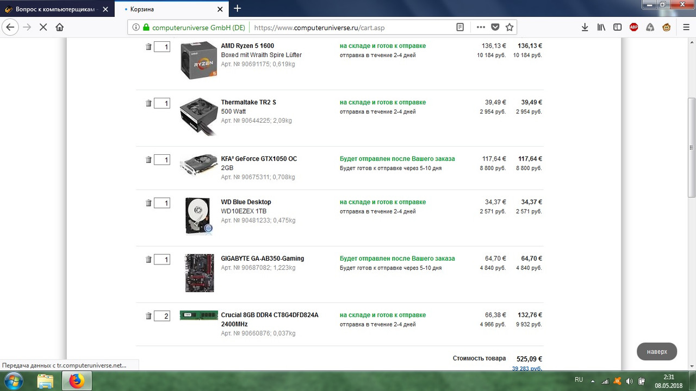Click trash icon for KFA² GeForce GTX1050
The height and width of the screenshot is (391, 696).
coord(148,160)
